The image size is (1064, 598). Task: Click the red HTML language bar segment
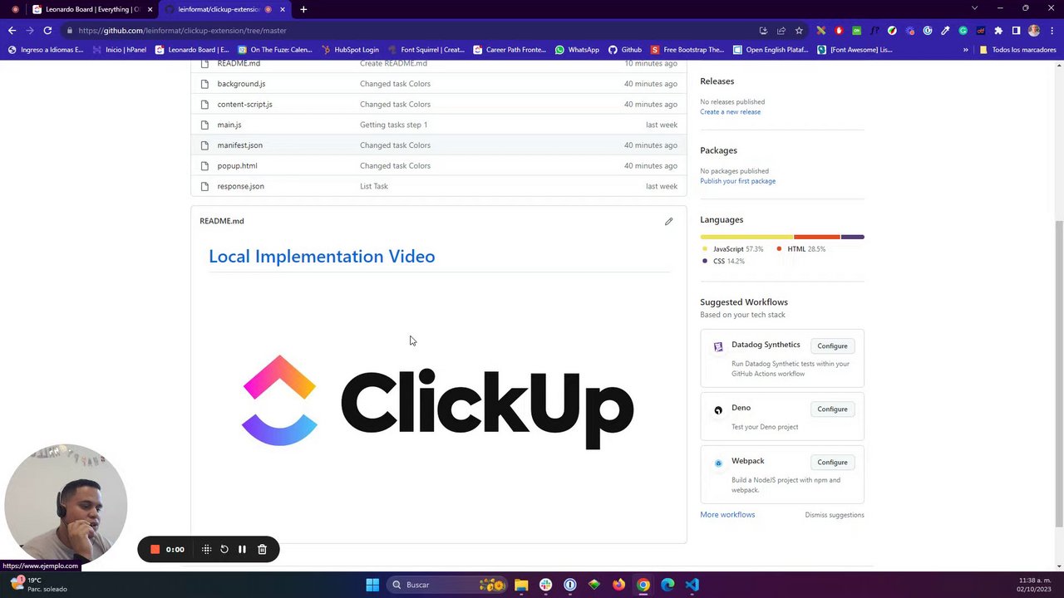point(817,237)
